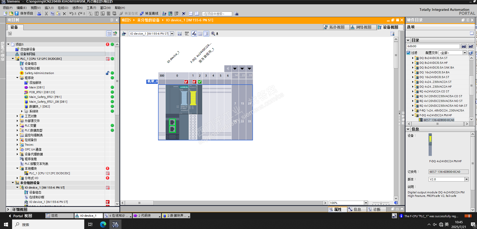Viewport: 477px width, 229px height.
Task: Collapse the PLC_1 tree node
Action: pyautogui.click(x=13, y=59)
